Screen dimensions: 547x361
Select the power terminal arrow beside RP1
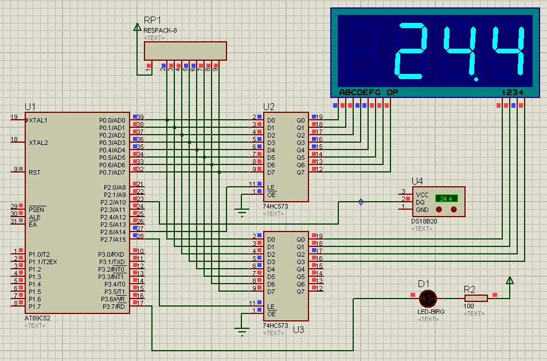pyautogui.click(x=136, y=26)
